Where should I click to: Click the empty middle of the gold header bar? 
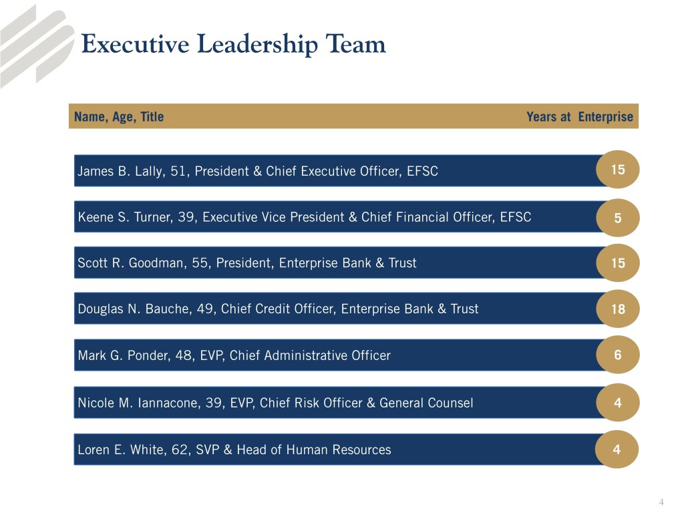click(344, 117)
